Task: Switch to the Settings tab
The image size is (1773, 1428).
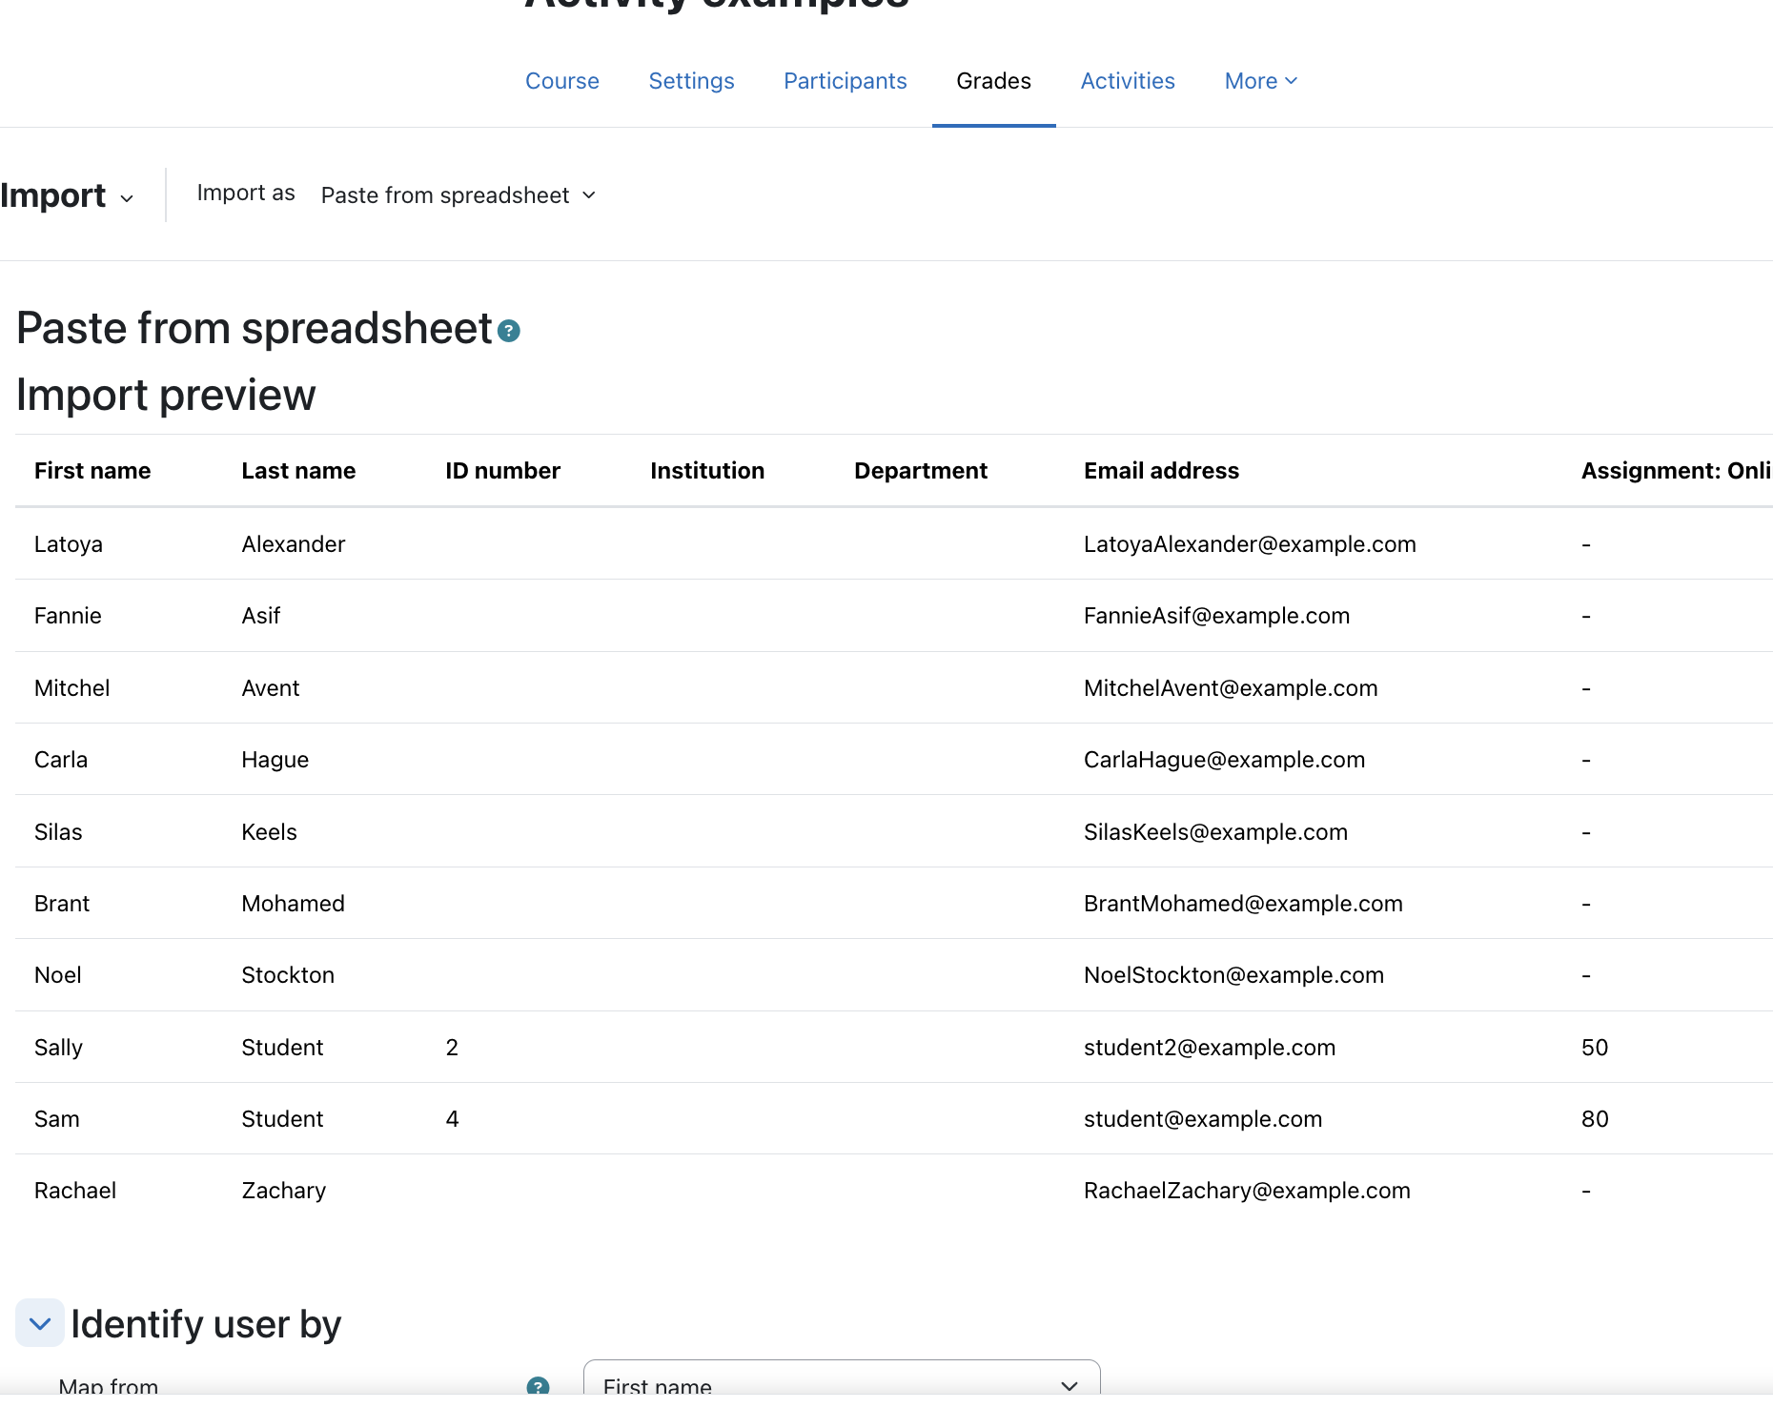Action: coord(691,81)
